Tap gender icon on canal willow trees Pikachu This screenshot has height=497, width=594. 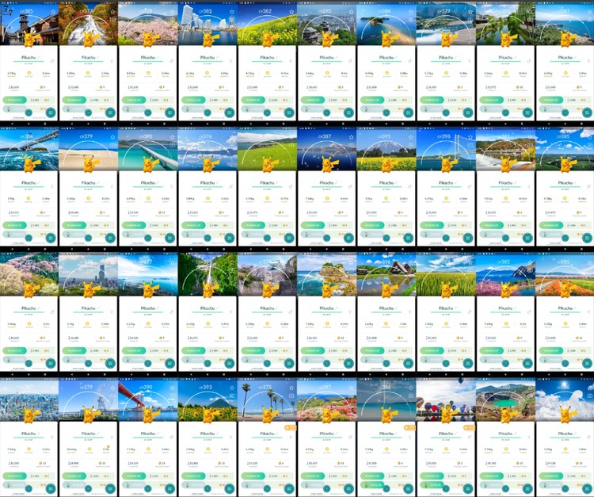(x=529, y=61)
